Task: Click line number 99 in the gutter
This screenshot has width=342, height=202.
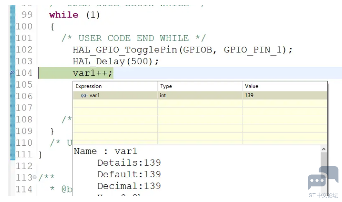Action: coord(27,15)
